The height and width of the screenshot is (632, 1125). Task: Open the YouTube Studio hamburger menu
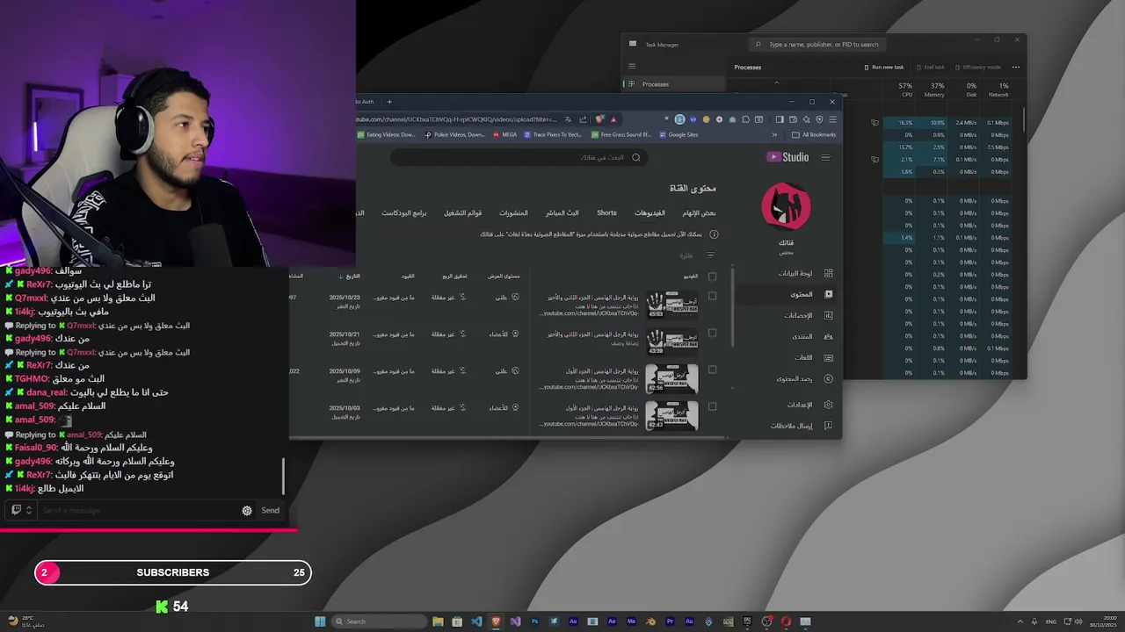825,157
